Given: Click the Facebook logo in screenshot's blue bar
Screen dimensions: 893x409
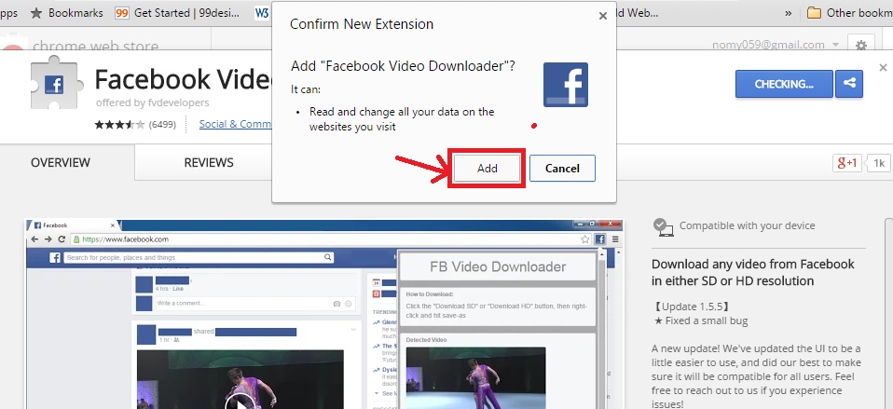Looking at the screenshot, I should (55, 258).
